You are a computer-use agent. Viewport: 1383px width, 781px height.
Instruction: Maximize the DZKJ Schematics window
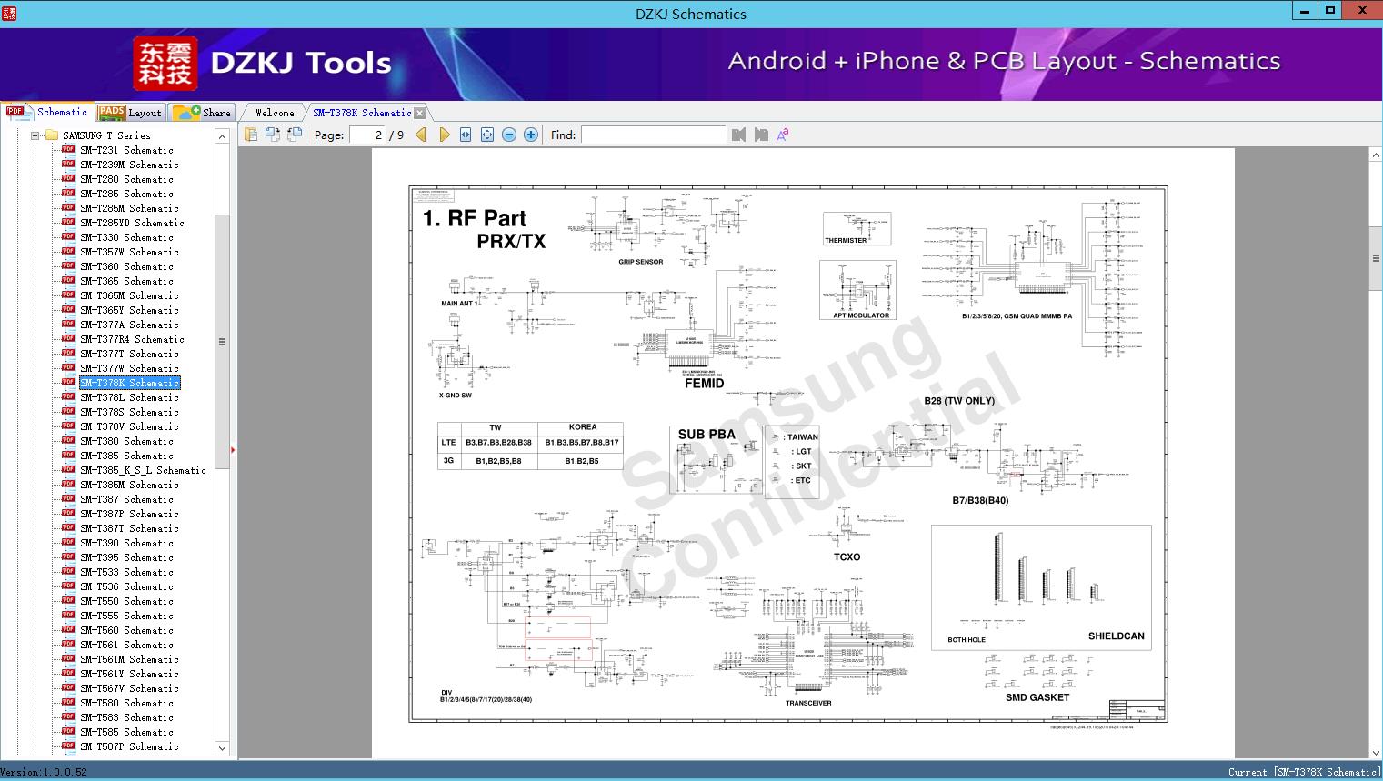click(1330, 11)
